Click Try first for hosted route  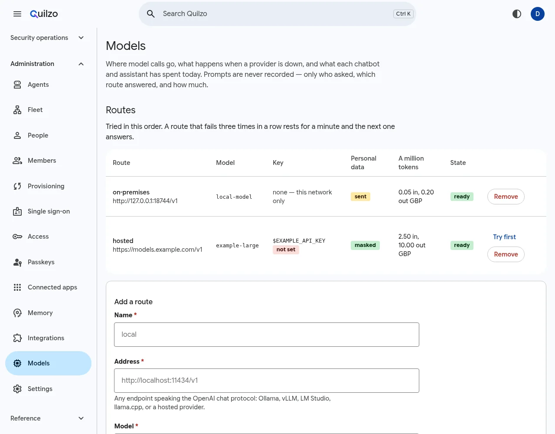coord(504,237)
